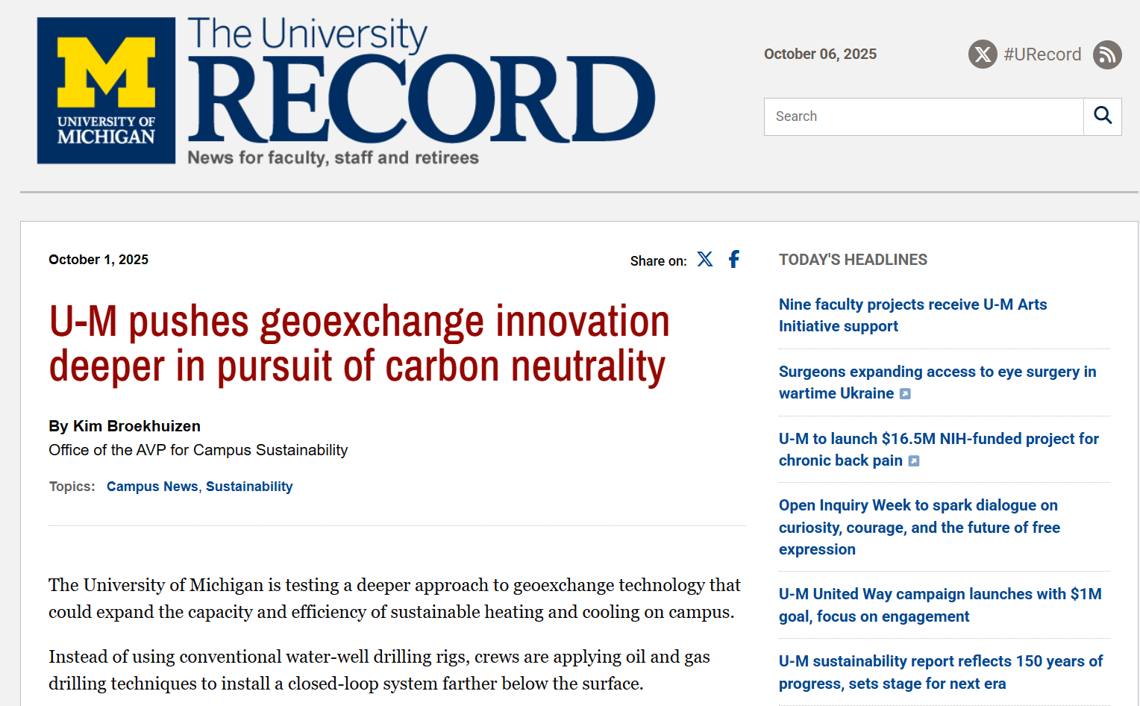Click paragraph starting Instead of using conventional
1140x706 pixels.
pos(379,670)
